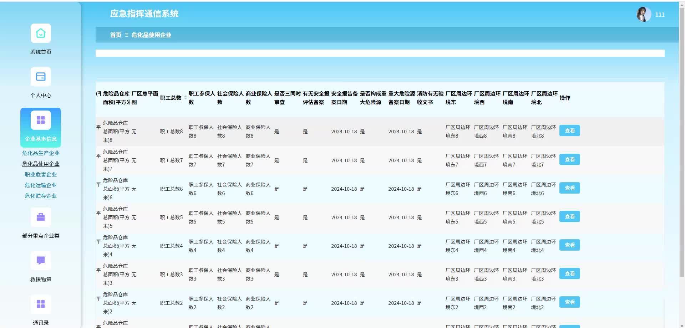This screenshot has height=328, width=685.
Task: Click the cell 职工参保人数7
Action: tap(201, 160)
